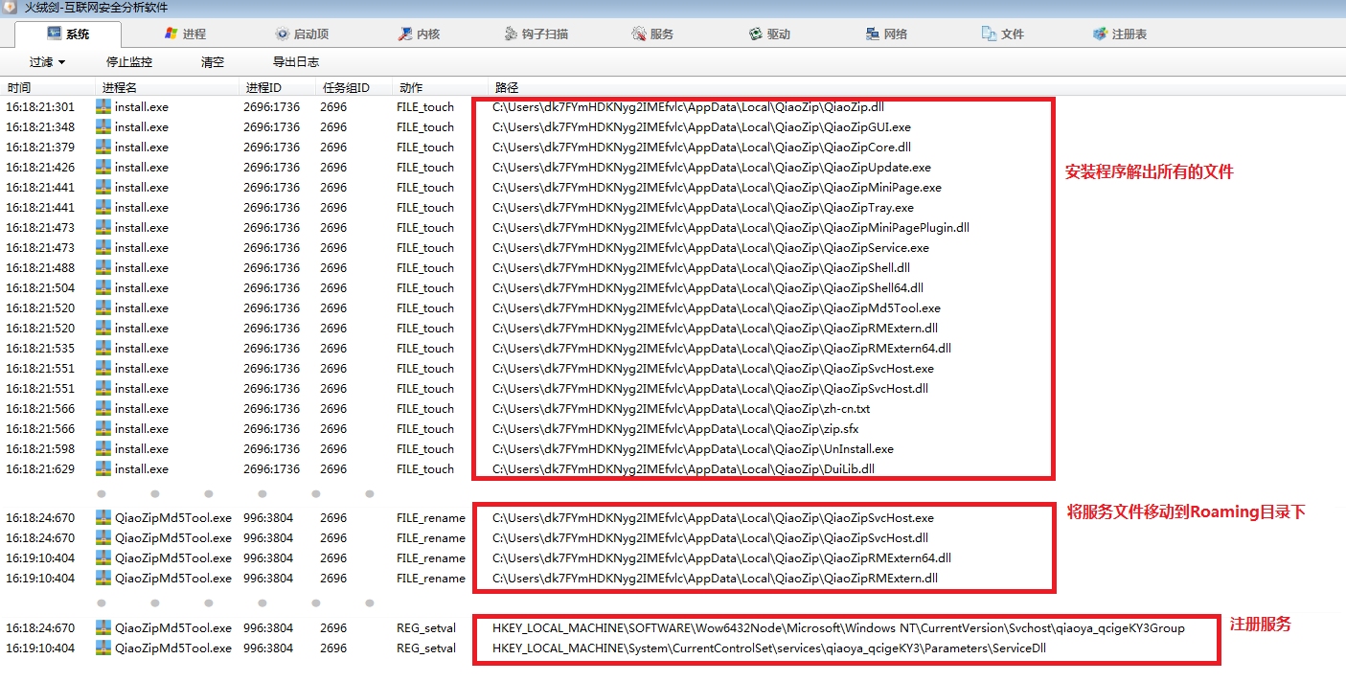Click the 进程 tab icon
1346x682 pixels.
171,34
